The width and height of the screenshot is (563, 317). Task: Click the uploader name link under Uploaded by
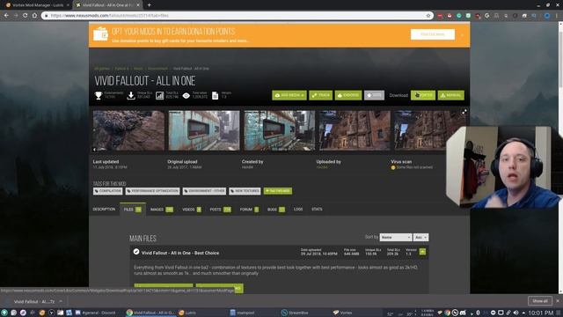coord(322,167)
